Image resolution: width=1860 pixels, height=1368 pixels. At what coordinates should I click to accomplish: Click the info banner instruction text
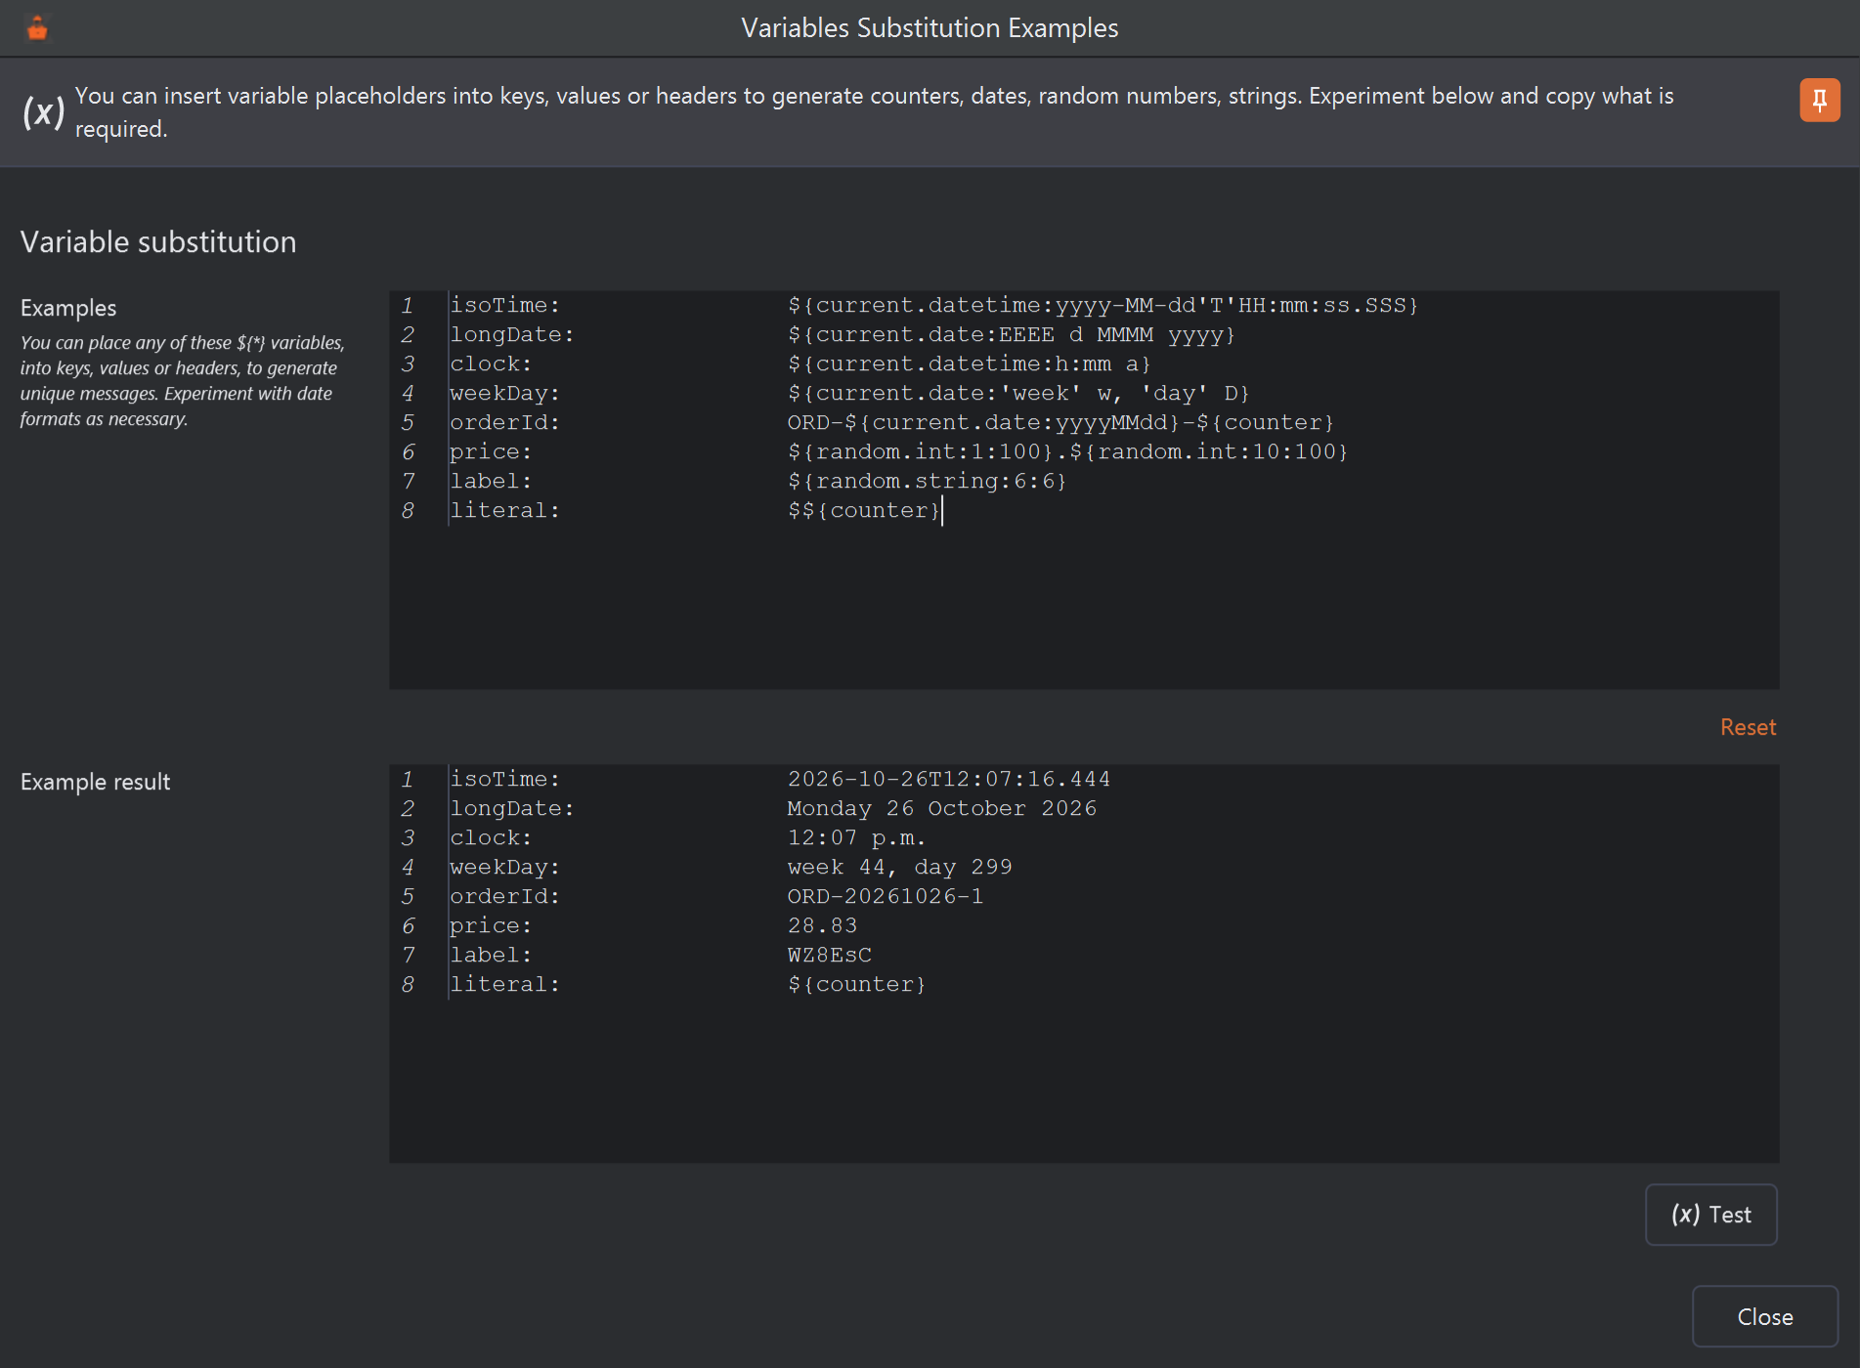pos(874,111)
